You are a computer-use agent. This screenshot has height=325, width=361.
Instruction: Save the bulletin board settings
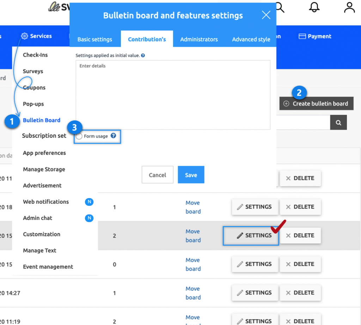[x=191, y=174]
